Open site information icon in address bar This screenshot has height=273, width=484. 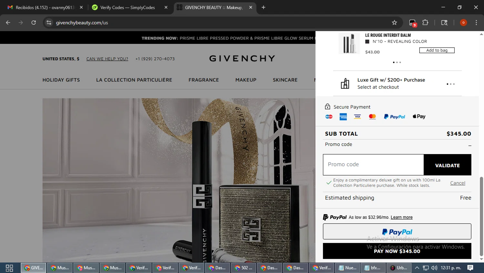click(x=49, y=23)
